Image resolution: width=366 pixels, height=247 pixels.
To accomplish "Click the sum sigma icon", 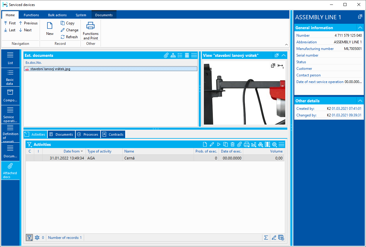I will click(266, 238).
